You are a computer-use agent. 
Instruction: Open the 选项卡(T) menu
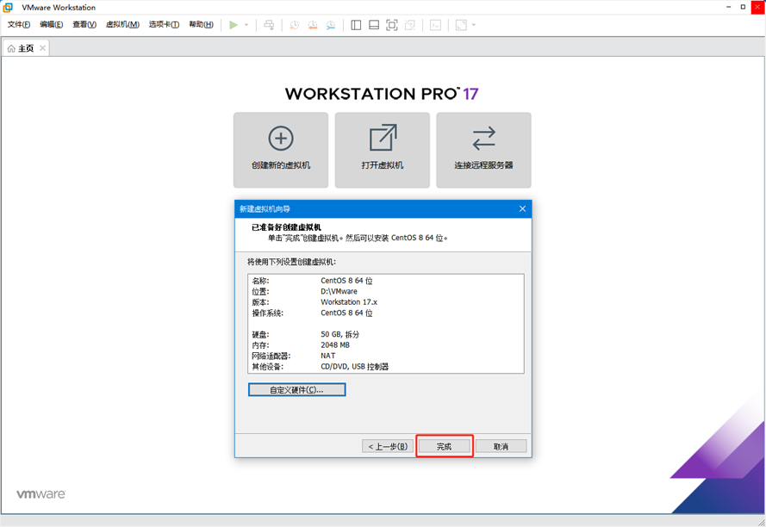coord(164,24)
